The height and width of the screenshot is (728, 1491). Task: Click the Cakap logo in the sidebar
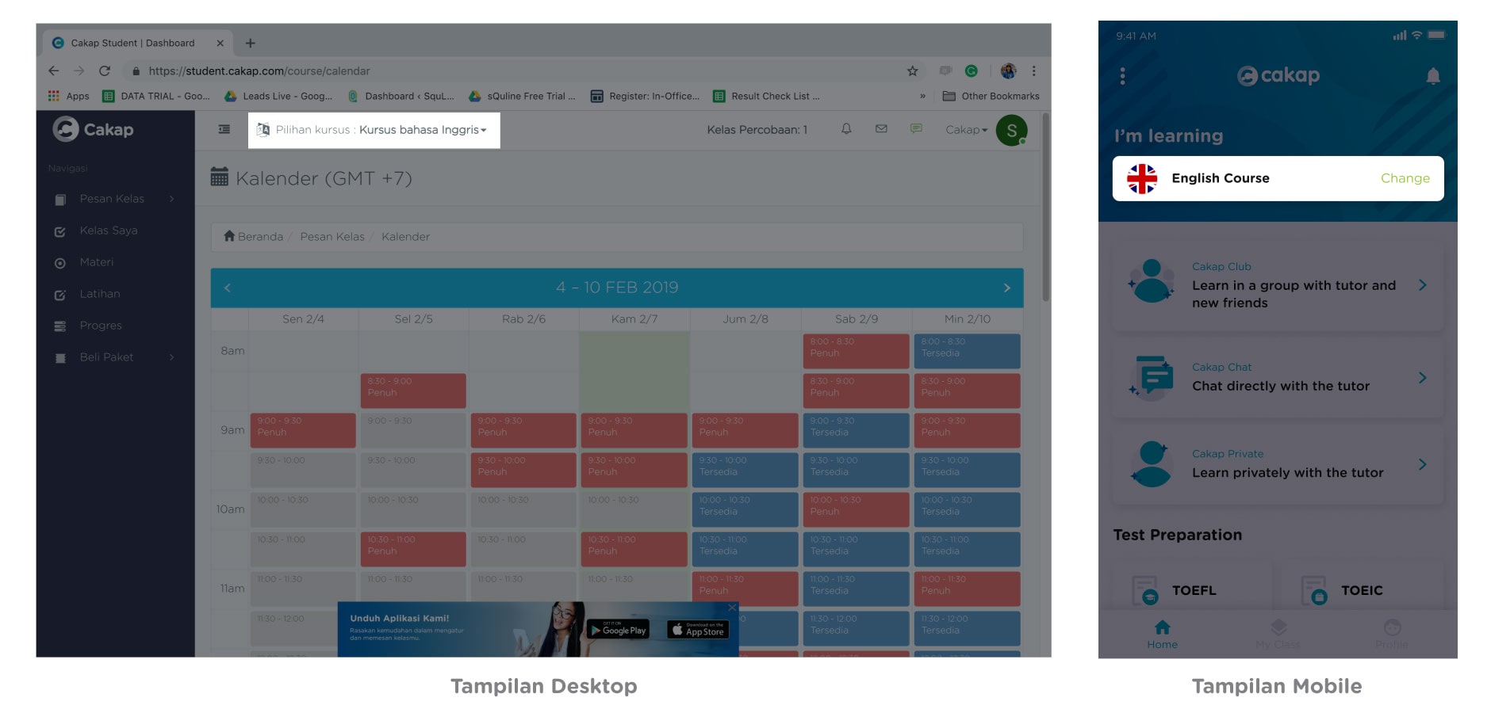94,129
